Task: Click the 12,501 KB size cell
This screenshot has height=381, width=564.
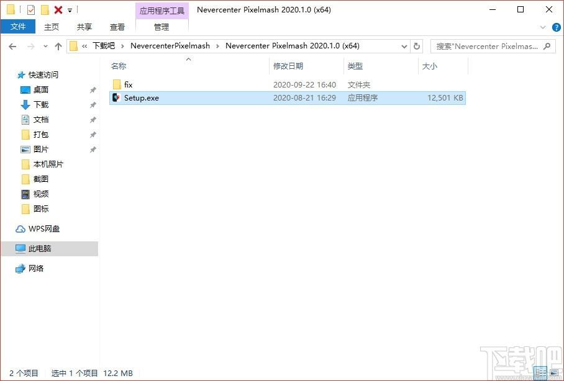Action: pyautogui.click(x=445, y=98)
